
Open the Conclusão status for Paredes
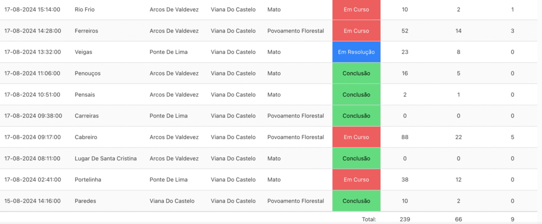click(x=356, y=201)
